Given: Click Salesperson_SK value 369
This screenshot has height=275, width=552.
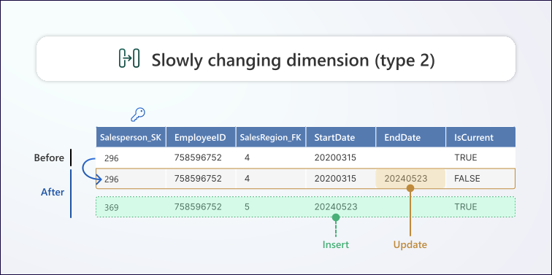Looking at the screenshot, I should pyautogui.click(x=111, y=207).
